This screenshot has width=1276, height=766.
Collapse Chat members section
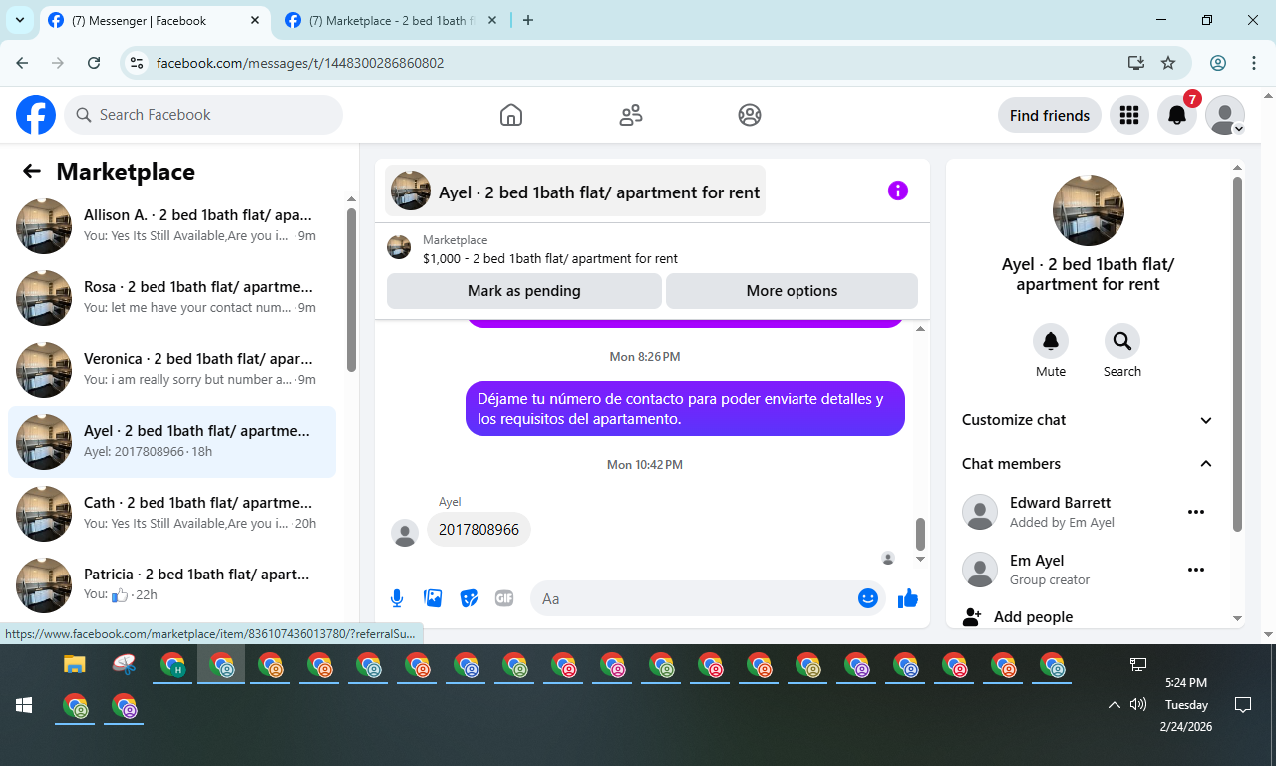[x=1089, y=464]
